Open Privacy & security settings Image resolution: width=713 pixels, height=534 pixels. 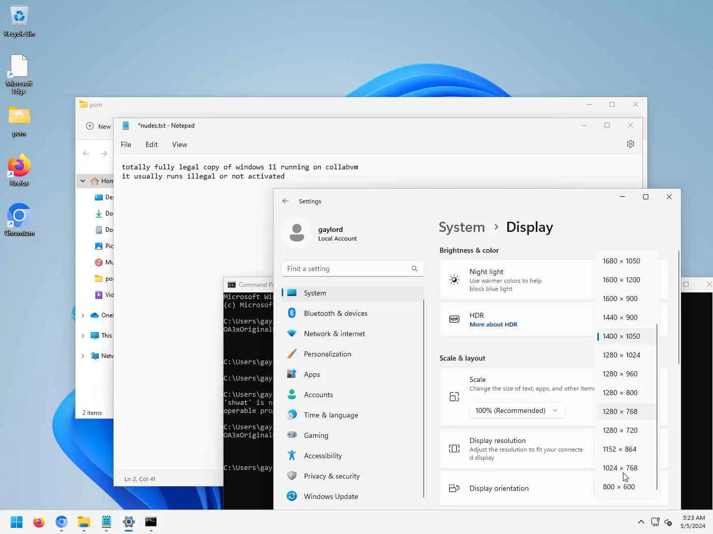click(x=352, y=476)
